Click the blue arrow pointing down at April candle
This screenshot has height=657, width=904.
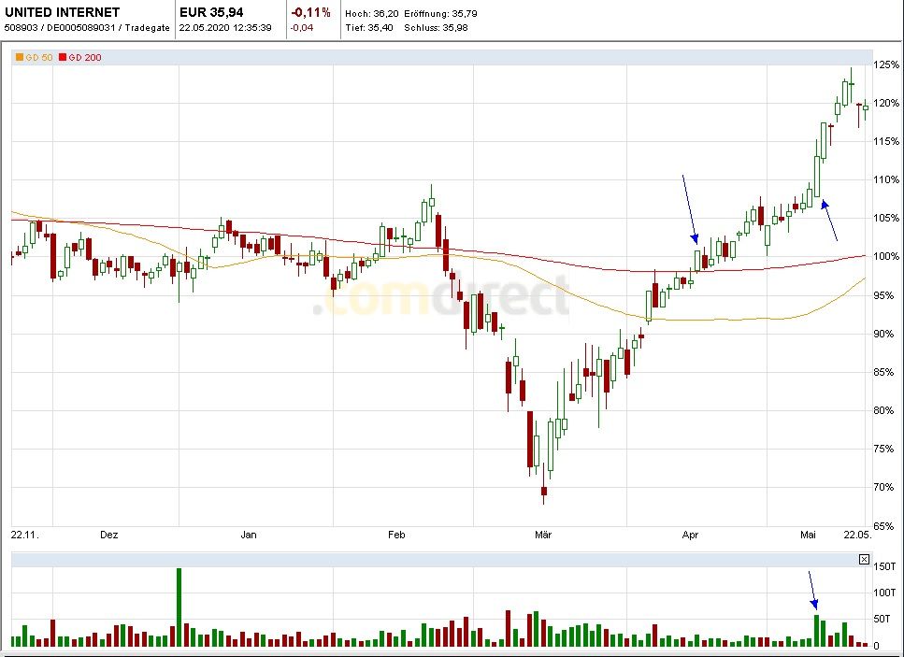tap(689, 208)
